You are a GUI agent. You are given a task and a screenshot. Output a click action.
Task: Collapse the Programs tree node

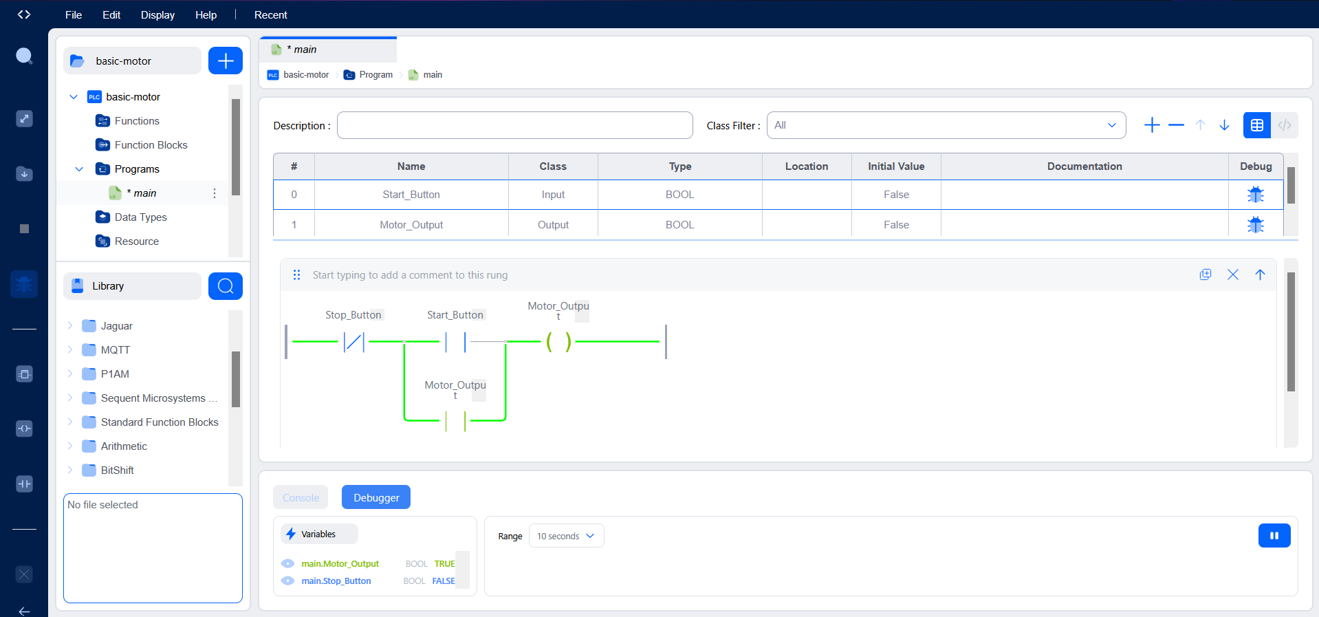point(79,169)
